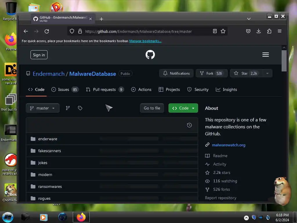This screenshot has height=223, width=297.
Task: Open the Firefox downloads icon
Action: (258, 31)
